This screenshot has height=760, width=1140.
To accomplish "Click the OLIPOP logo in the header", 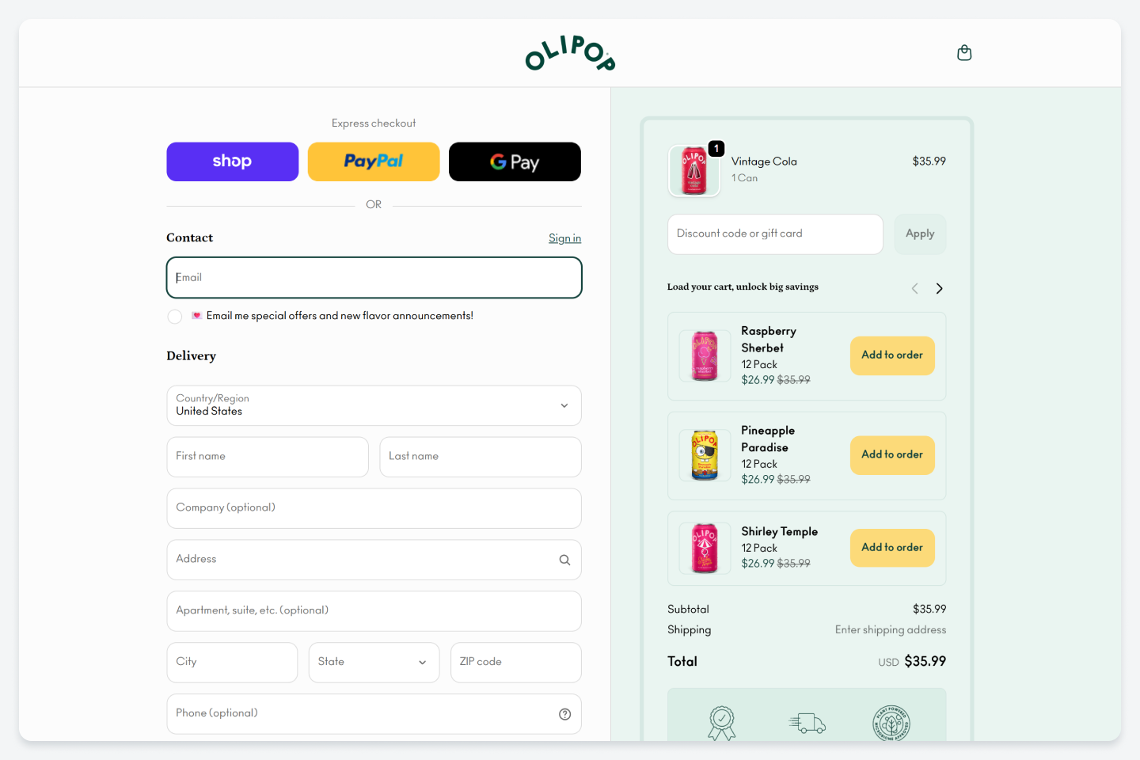I will point(570,53).
